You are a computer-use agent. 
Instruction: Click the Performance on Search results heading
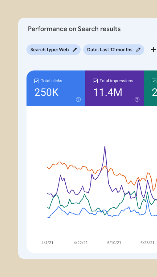point(74,29)
